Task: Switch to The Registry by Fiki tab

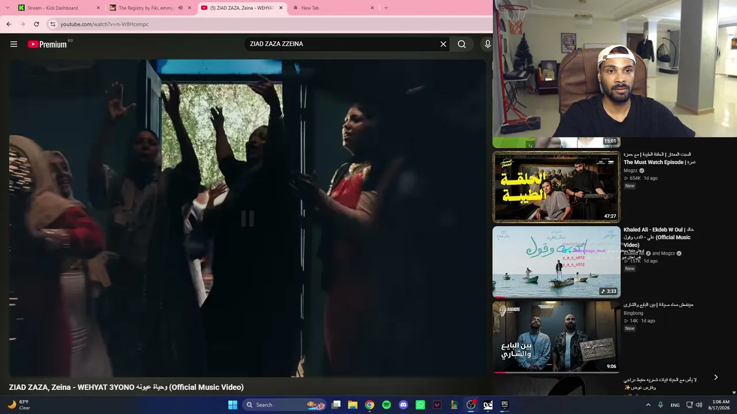Action: (150, 8)
